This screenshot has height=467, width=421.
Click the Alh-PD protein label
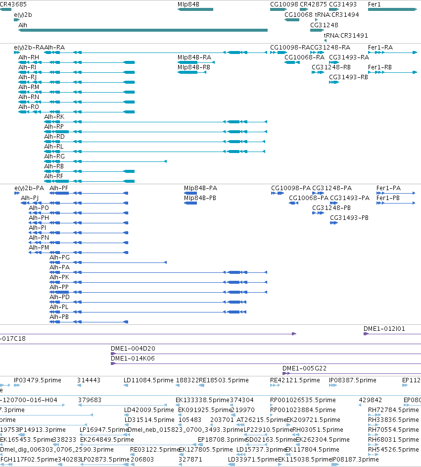pyautogui.click(x=59, y=297)
